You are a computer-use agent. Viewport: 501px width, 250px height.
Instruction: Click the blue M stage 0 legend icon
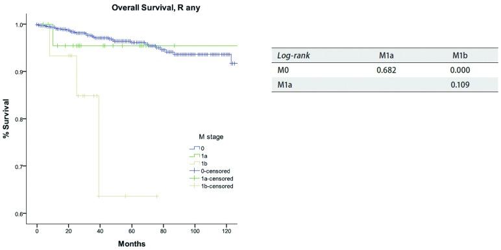[x=194, y=148]
